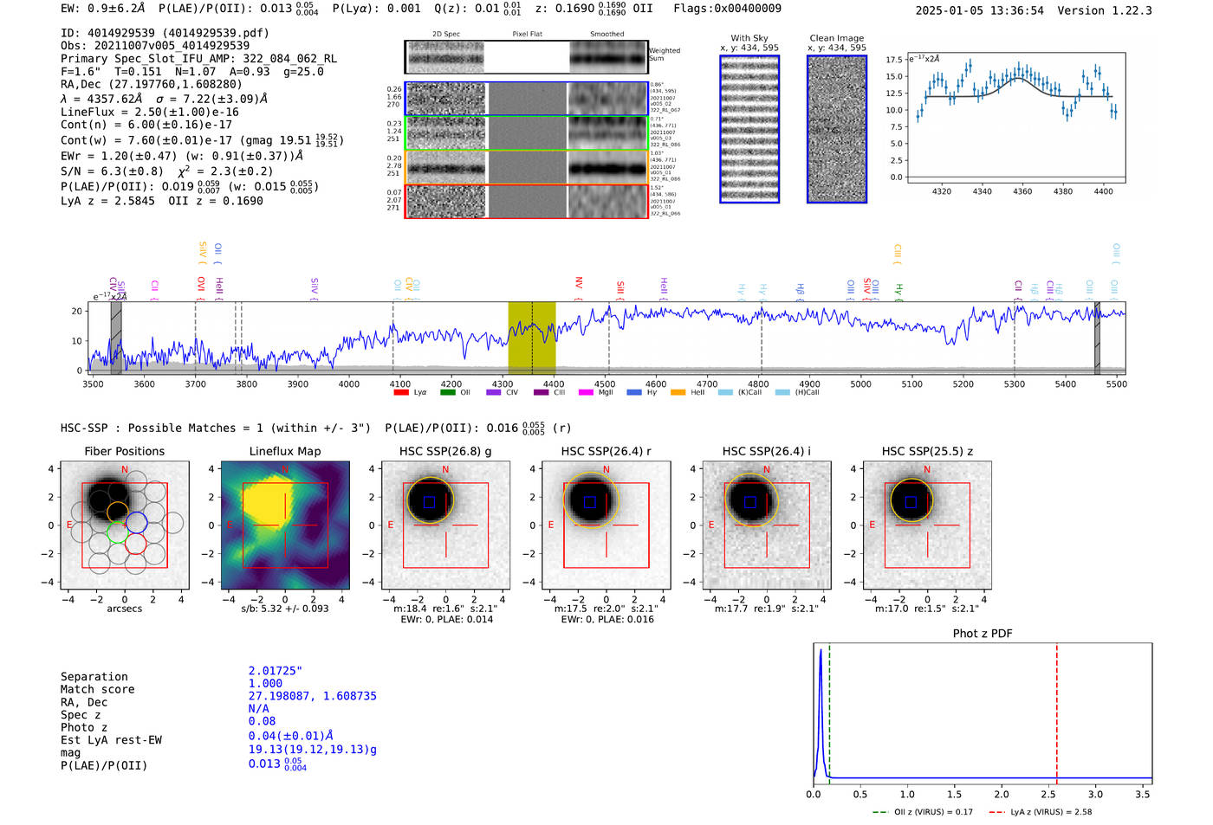This screenshot has width=1213, height=825.
Task: Click the 's/b: 5.32 +/- 0.093' caption
Action: tap(285, 609)
